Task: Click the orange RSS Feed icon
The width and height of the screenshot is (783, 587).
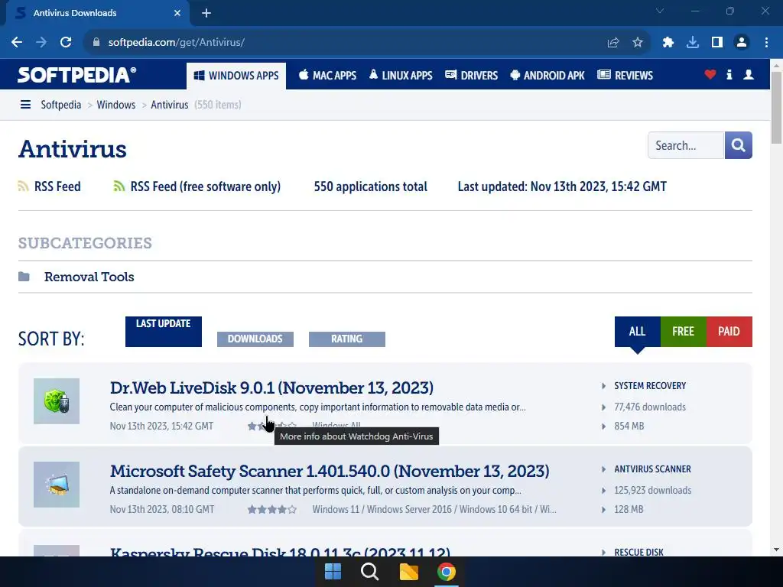Action: 24,186
